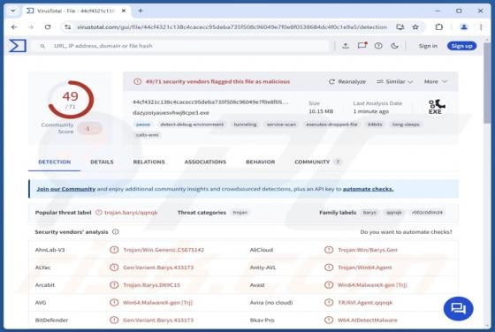
Task: Click the warning icon in AliCloud row
Action: point(329,250)
